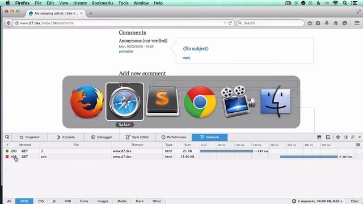Open the performance analysis from requests summary
This screenshot has width=363, height=204.
click(x=318, y=201)
